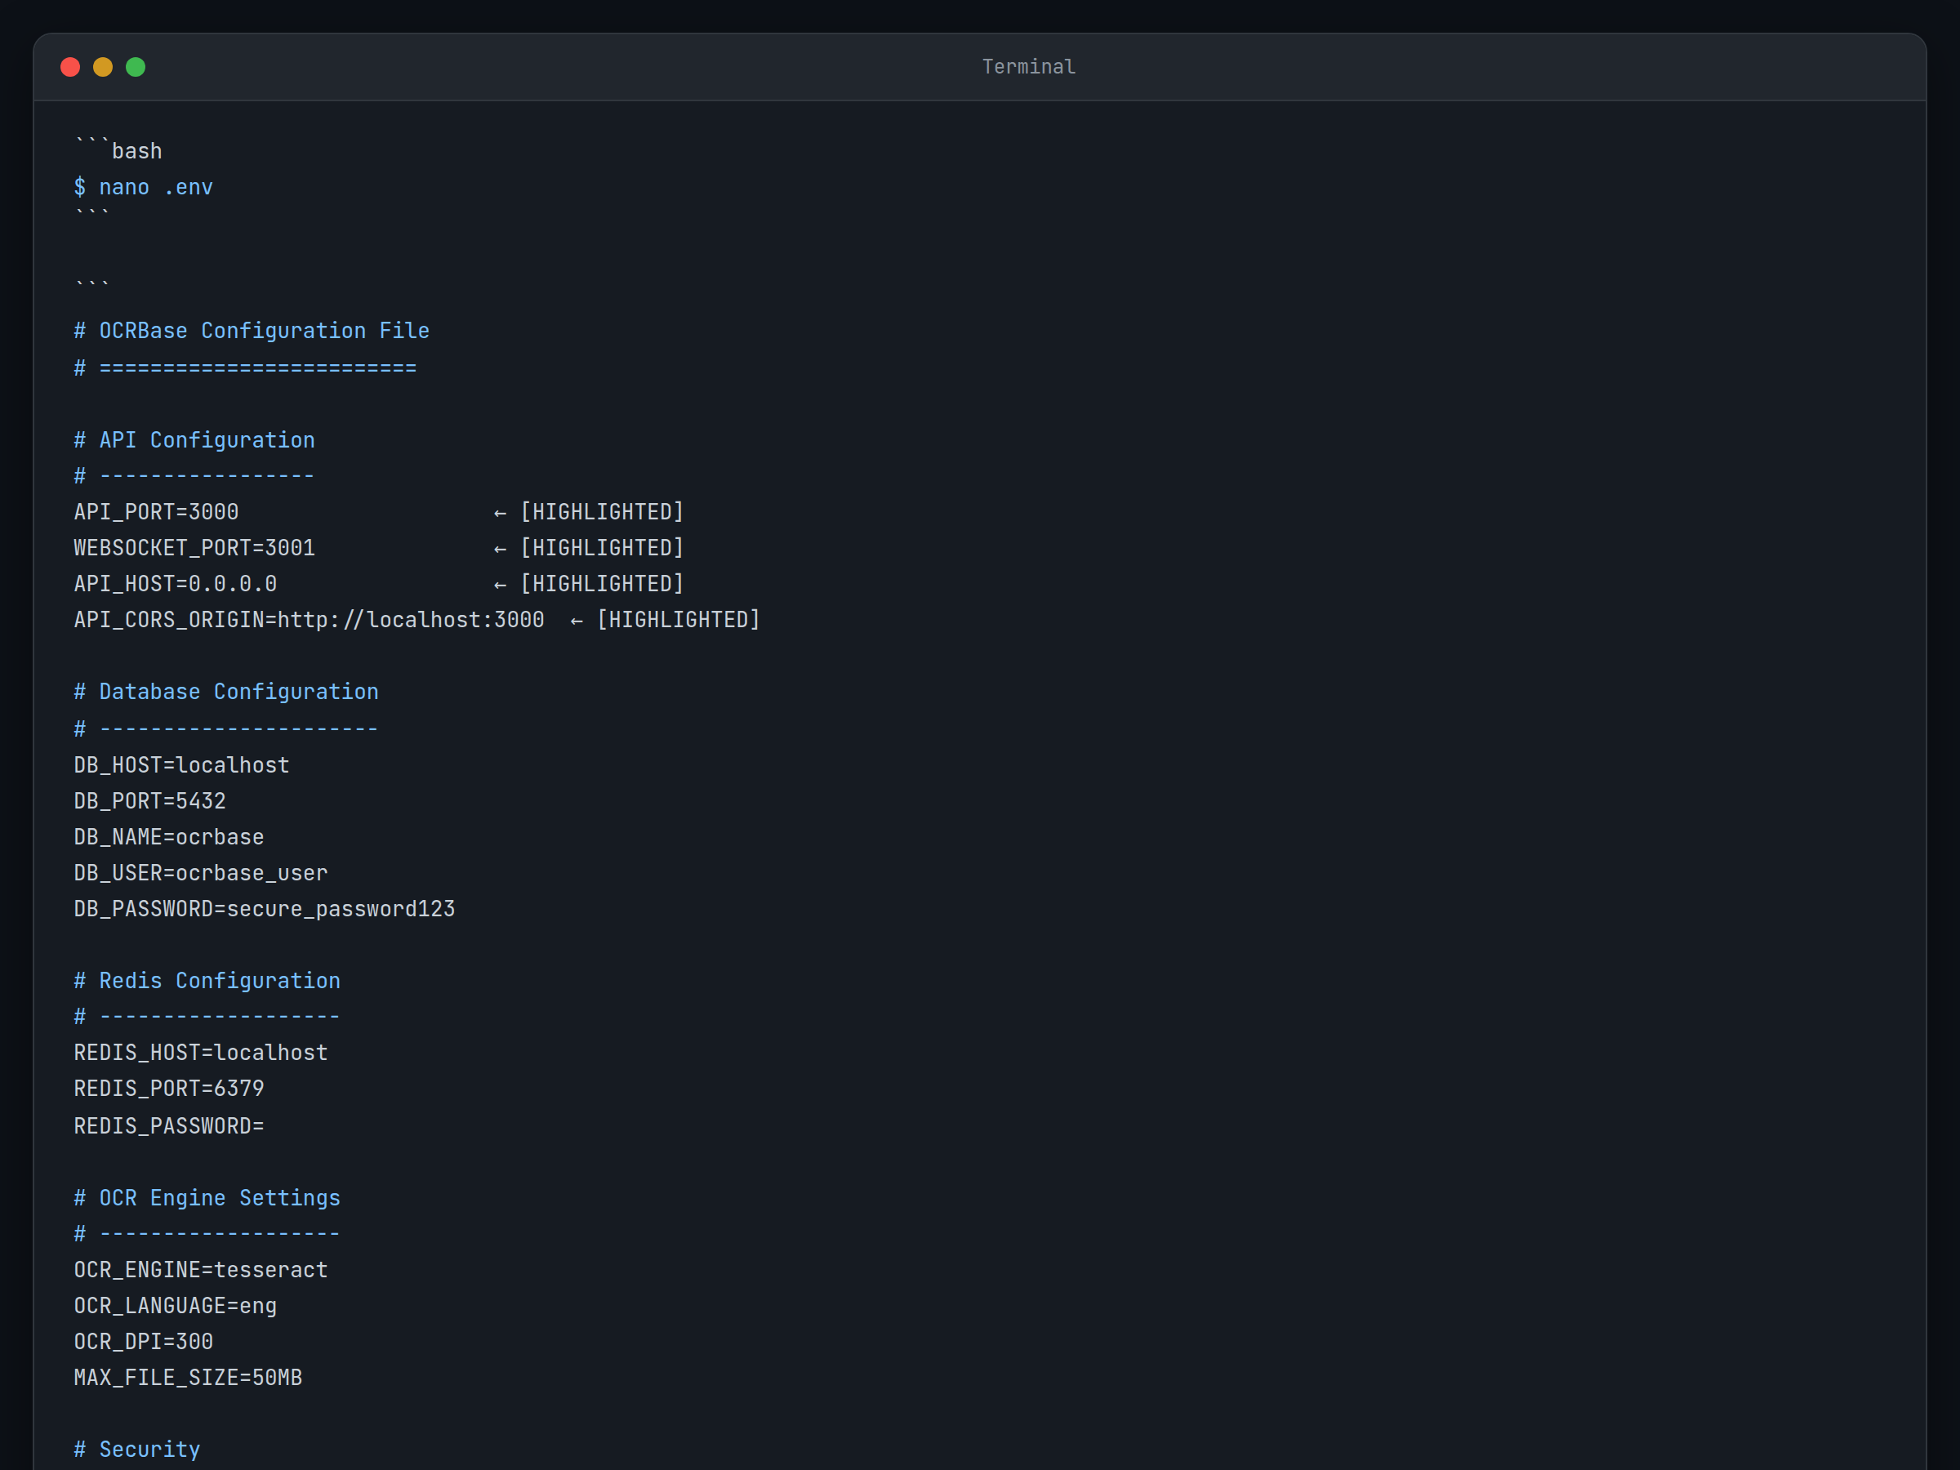1960x1470 pixels.
Task: Click the DB_HOST=localhost line
Action: point(181,764)
